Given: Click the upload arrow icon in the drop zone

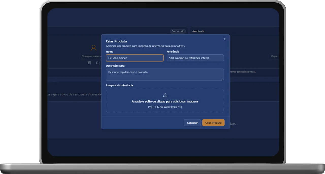Looking at the screenshot, I should pos(165,95).
